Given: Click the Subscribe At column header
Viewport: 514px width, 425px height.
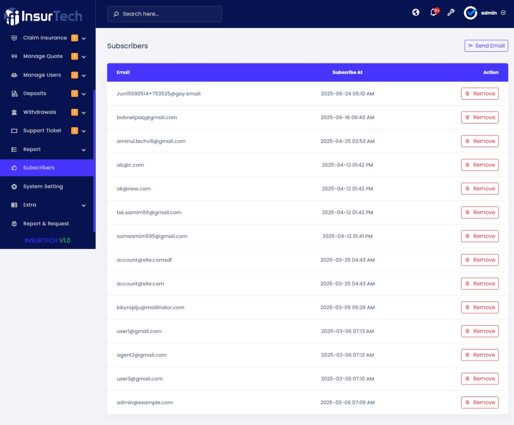Looking at the screenshot, I should [347, 72].
